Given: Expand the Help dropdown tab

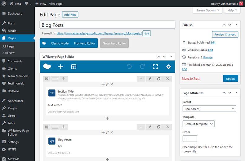Looking at the screenshot, I should click(232, 10).
